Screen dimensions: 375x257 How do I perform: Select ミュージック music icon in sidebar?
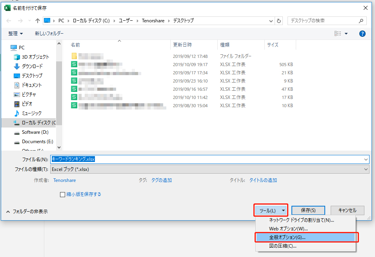tap(17, 113)
